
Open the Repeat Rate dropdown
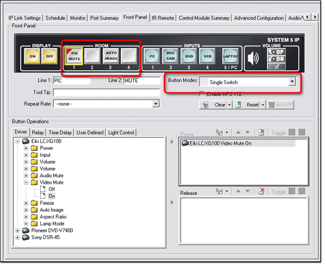tap(156, 104)
